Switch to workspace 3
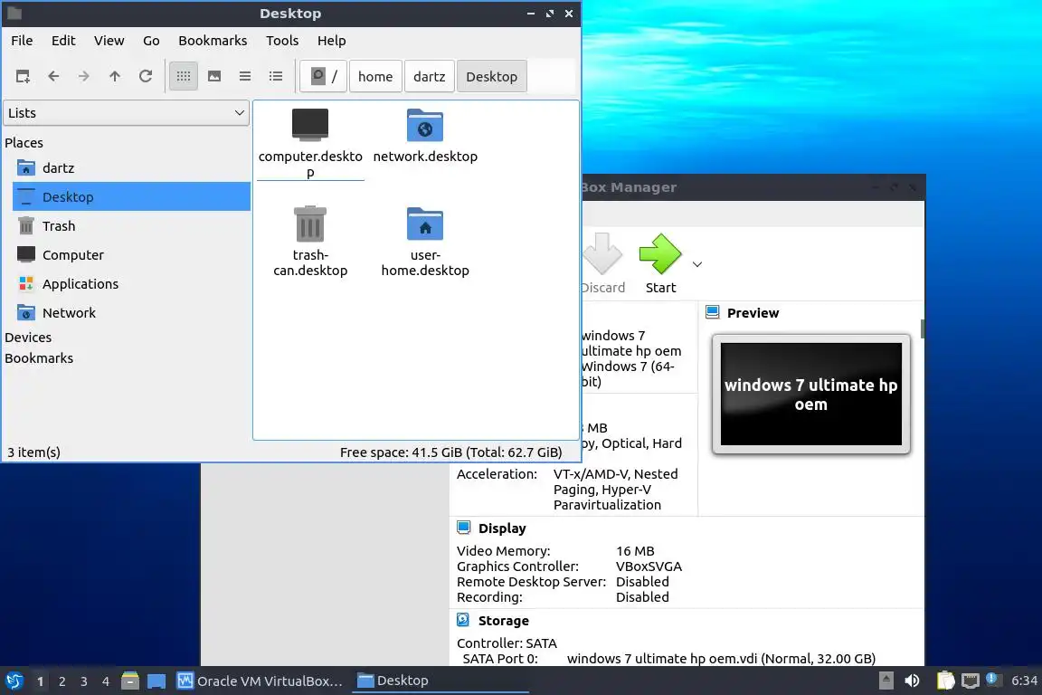Viewport: 1042px width, 695px height. click(84, 681)
